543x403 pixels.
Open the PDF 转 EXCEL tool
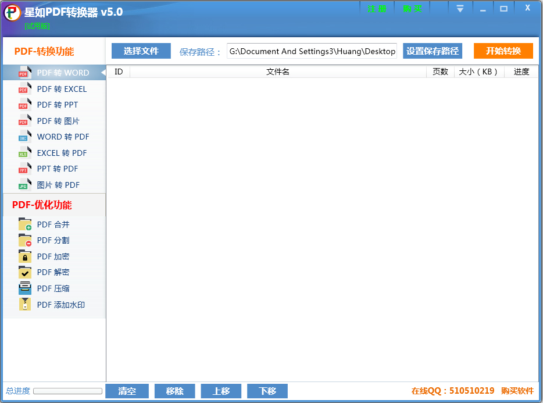tap(61, 88)
